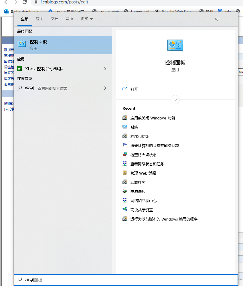Click the icon next to 启用或关闭 Windows 功能
The image size is (243, 286).
125,118
